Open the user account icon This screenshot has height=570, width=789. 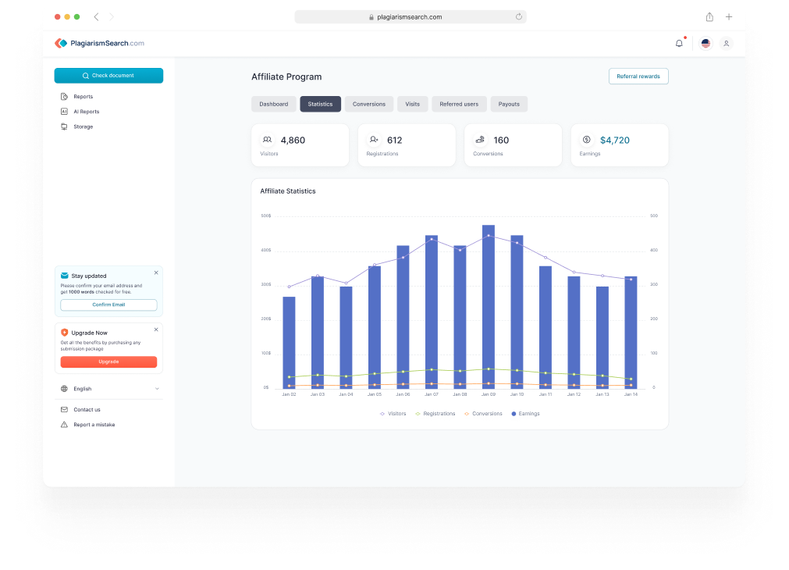pyautogui.click(x=726, y=44)
